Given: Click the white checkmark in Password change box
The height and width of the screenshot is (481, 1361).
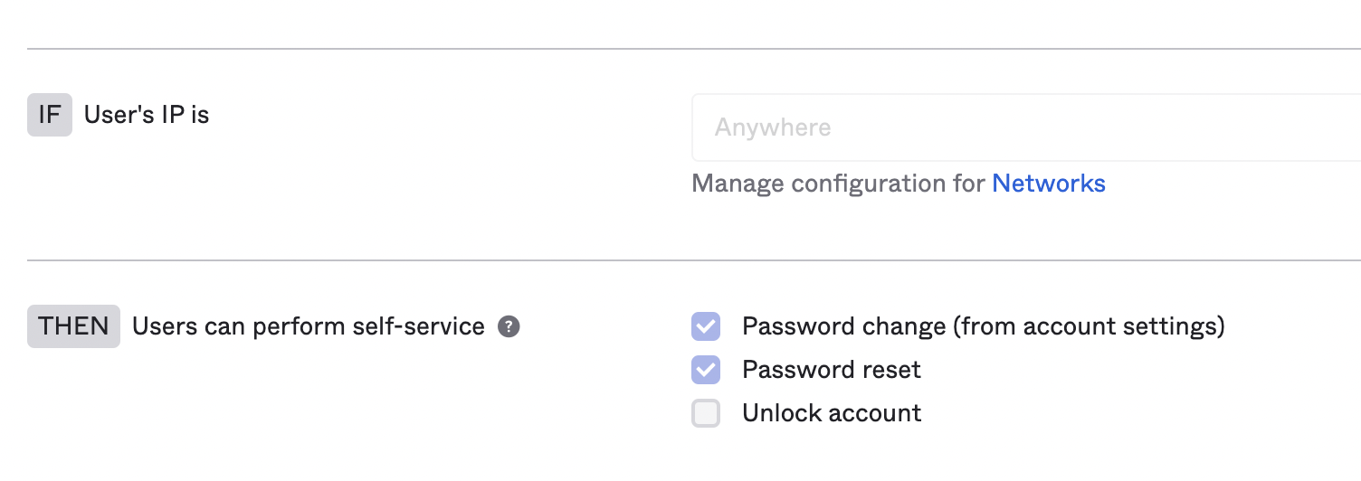Looking at the screenshot, I should pos(706,326).
